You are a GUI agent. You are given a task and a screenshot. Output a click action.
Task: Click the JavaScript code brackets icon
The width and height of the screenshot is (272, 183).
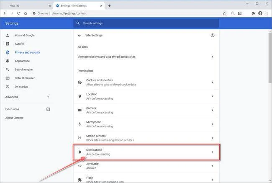coord(80,166)
